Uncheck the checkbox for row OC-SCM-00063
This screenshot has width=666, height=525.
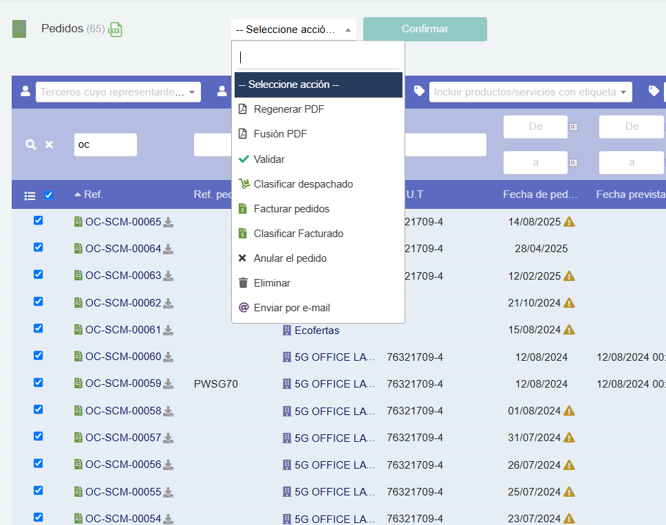click(x=39, y=274)
